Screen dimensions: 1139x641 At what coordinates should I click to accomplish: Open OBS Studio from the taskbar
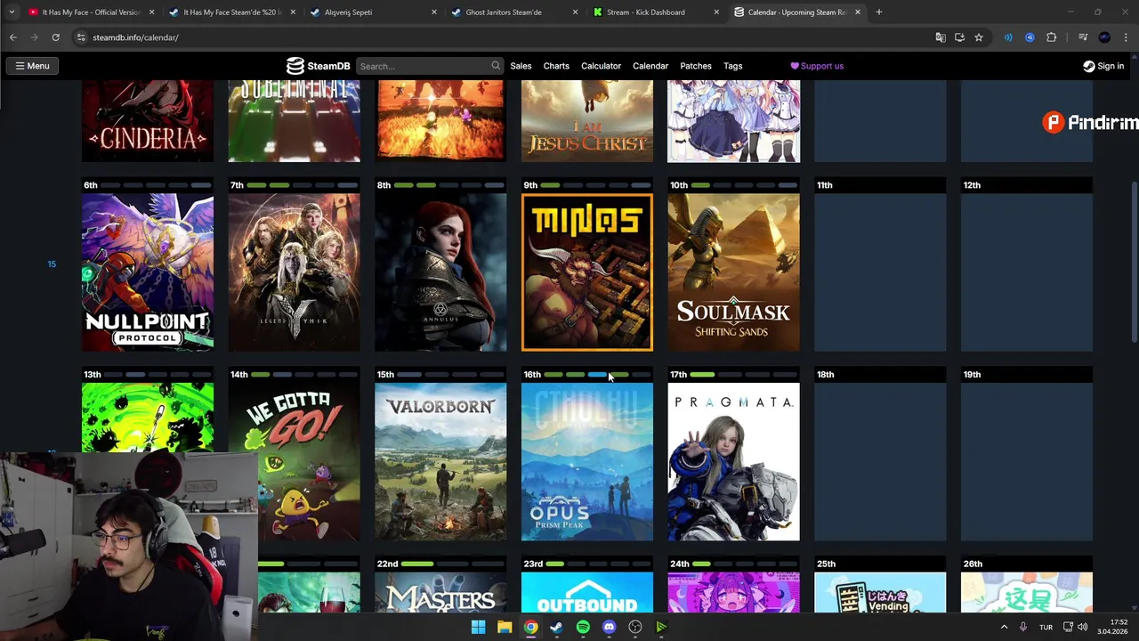(635, 627)
